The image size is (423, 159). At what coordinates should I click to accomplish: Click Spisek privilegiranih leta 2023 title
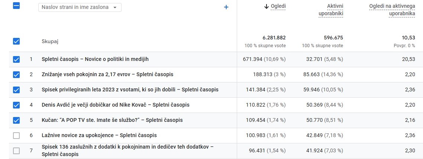point(130,90)
